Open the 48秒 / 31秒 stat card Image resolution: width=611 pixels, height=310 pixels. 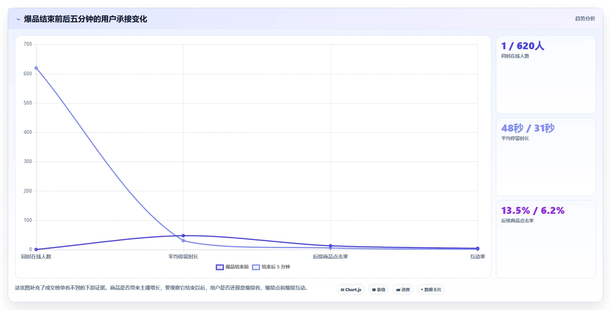546,157
